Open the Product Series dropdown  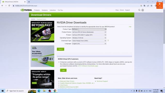click(89, 32)
